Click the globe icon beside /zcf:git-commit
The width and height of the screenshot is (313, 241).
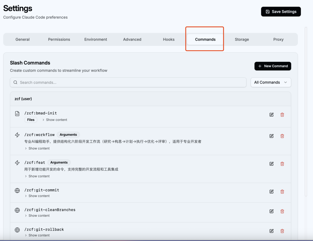(17, 191)
